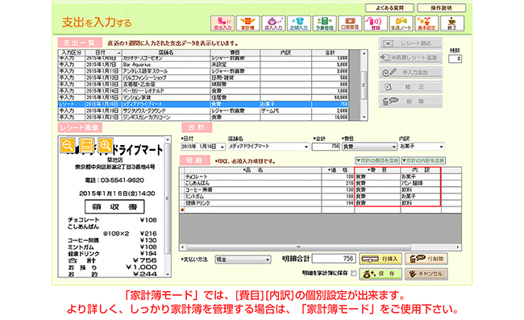The image size is (524, 320).
Task: Click the 合計 total amount field
Action: [326, 147]
